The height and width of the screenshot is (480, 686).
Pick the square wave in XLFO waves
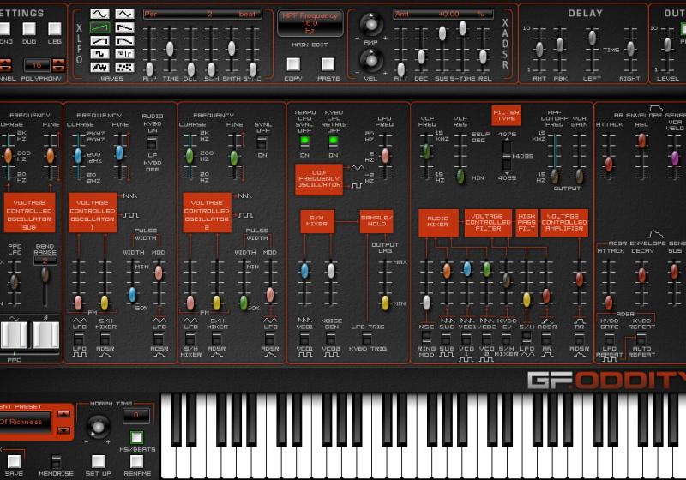tap(100, 53)
